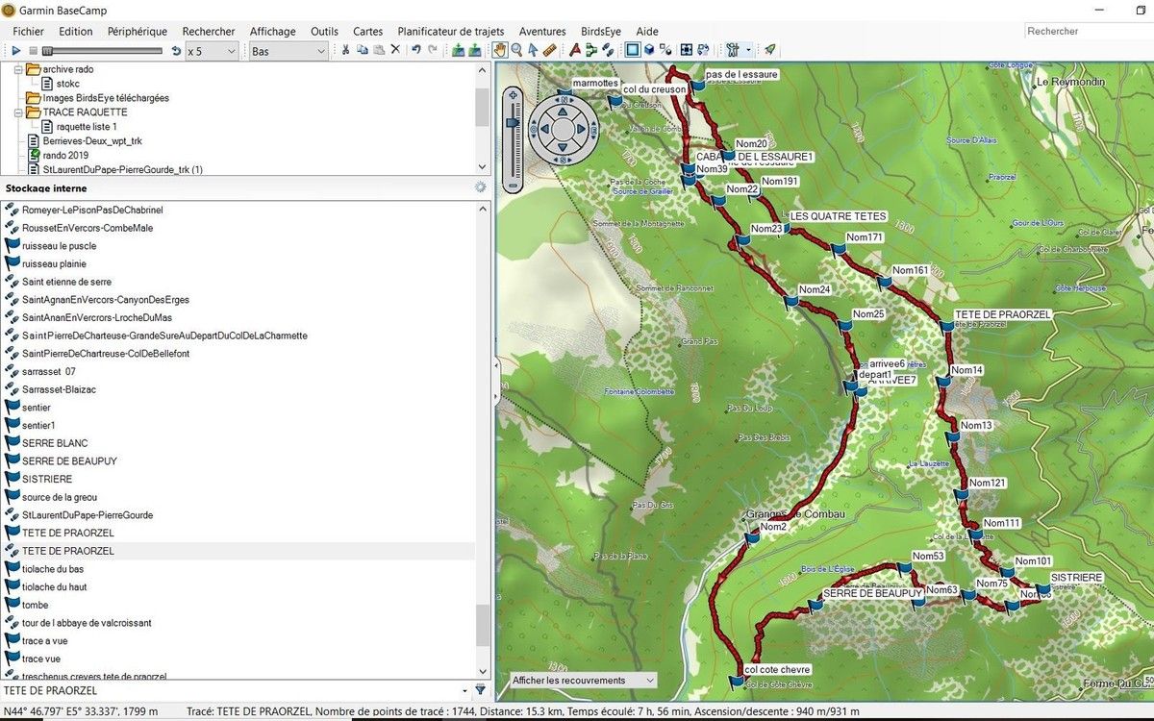
Task: Select the new track footprints tool
Action: click(x=608, y=50)
